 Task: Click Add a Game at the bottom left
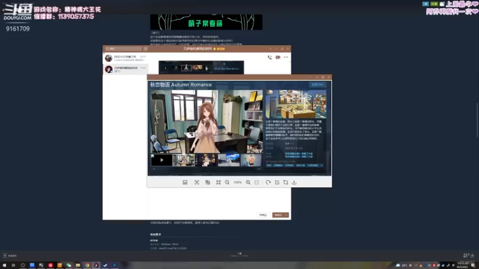[x=10, y=256]
